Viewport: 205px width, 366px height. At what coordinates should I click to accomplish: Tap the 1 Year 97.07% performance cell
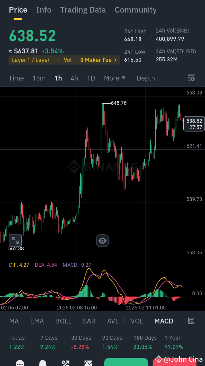coord(174,342)
